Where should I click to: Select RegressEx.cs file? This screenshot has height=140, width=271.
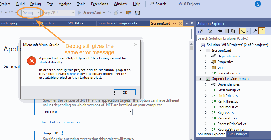click(x=227, y=118)
